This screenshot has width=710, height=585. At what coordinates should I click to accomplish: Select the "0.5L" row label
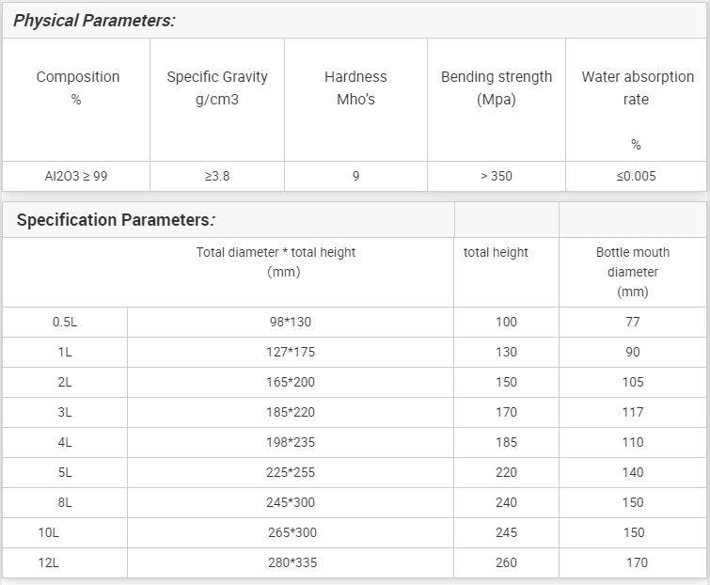(65, 322)
